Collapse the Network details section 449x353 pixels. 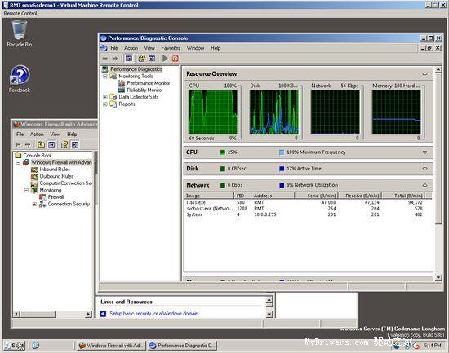425,185
